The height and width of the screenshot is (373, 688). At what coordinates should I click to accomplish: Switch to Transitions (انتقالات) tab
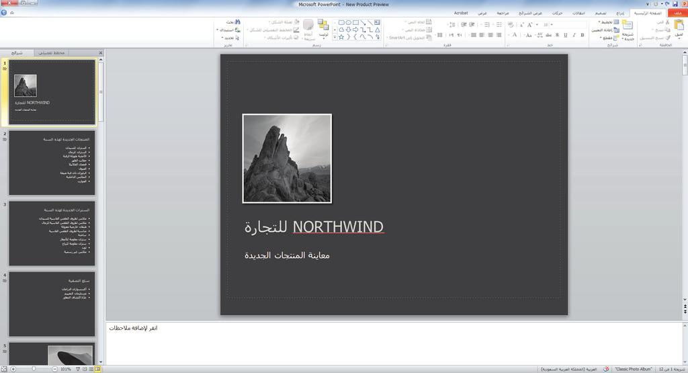tap(578, 13)
